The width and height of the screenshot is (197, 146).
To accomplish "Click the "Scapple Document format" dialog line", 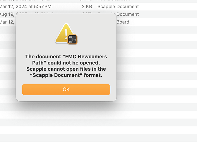I will point(66,76).
